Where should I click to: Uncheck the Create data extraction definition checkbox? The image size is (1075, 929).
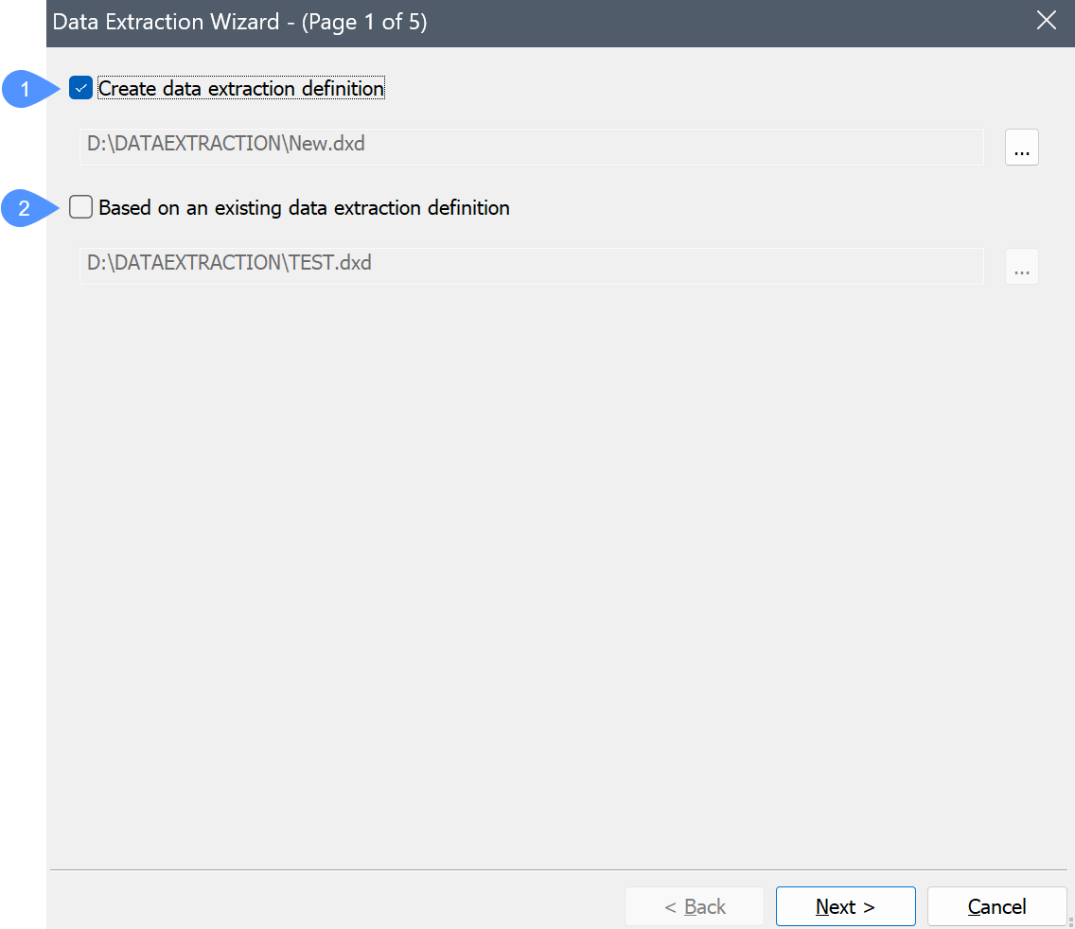81,89
